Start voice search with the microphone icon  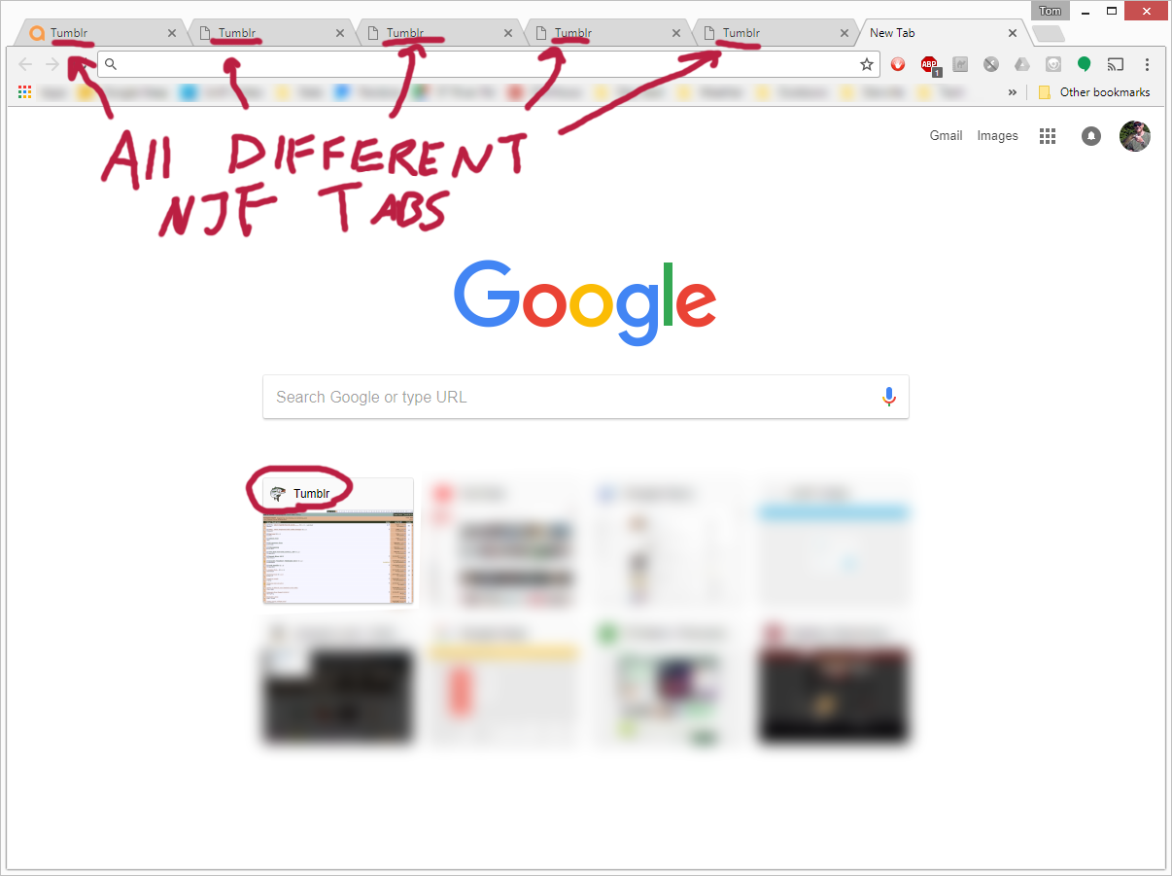pyautogui.click(x=888, y=397)
